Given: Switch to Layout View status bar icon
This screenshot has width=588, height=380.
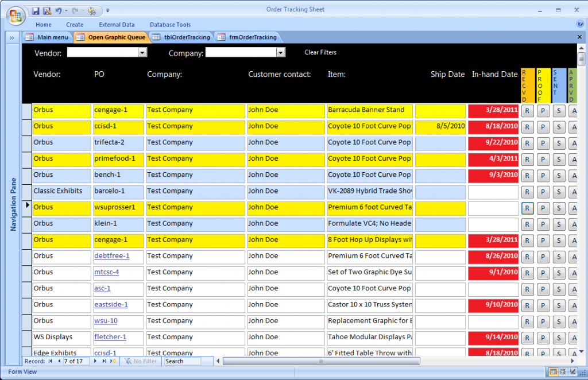Looking at the screenshot, I should 563,372.
